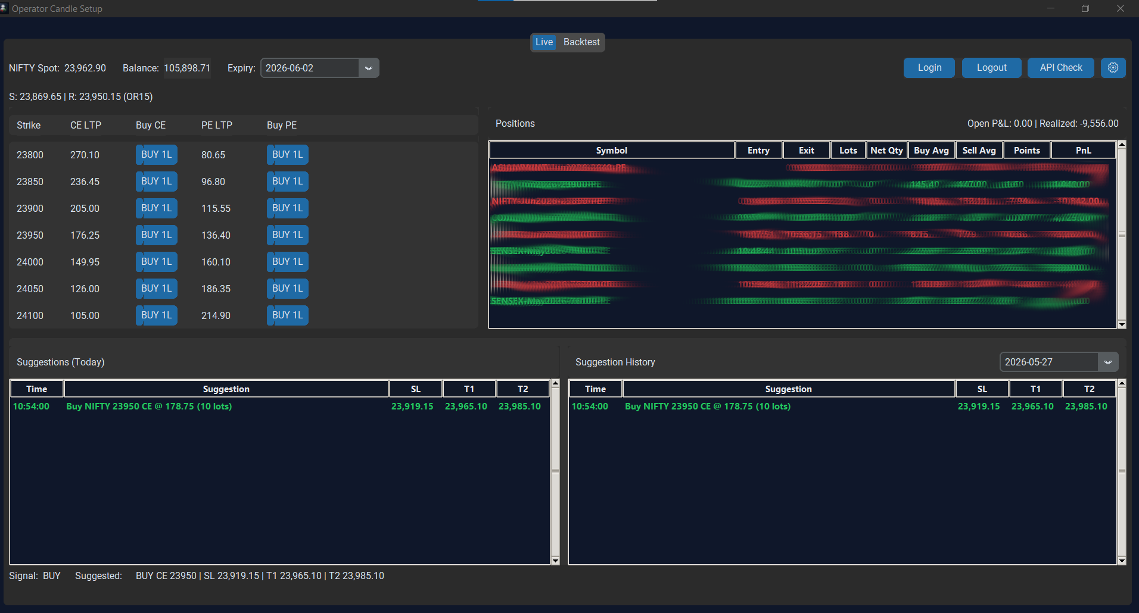Click the PnL column header
This screenshot has width=1139, height=613.
point(1084,151)
